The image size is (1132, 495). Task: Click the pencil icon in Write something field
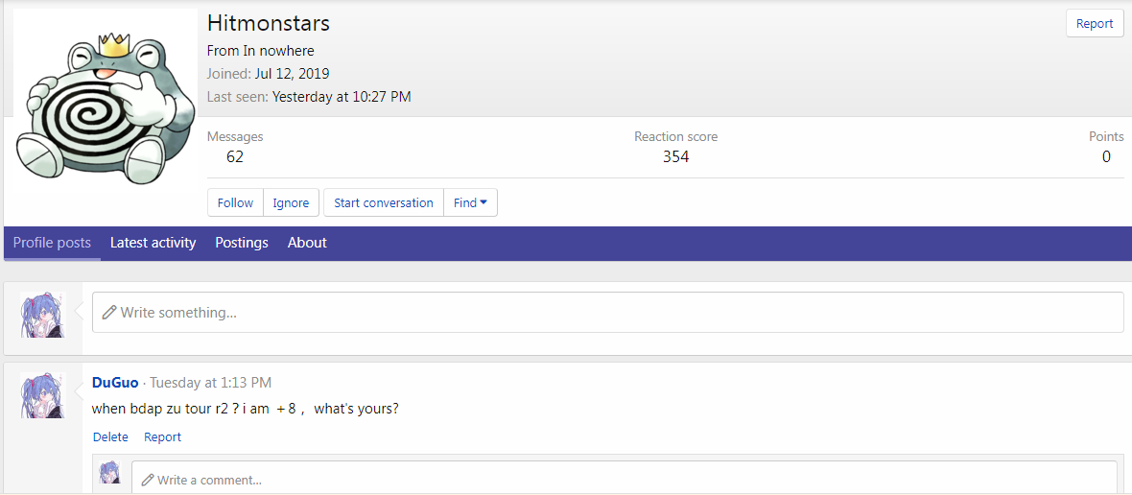(109, 313)
